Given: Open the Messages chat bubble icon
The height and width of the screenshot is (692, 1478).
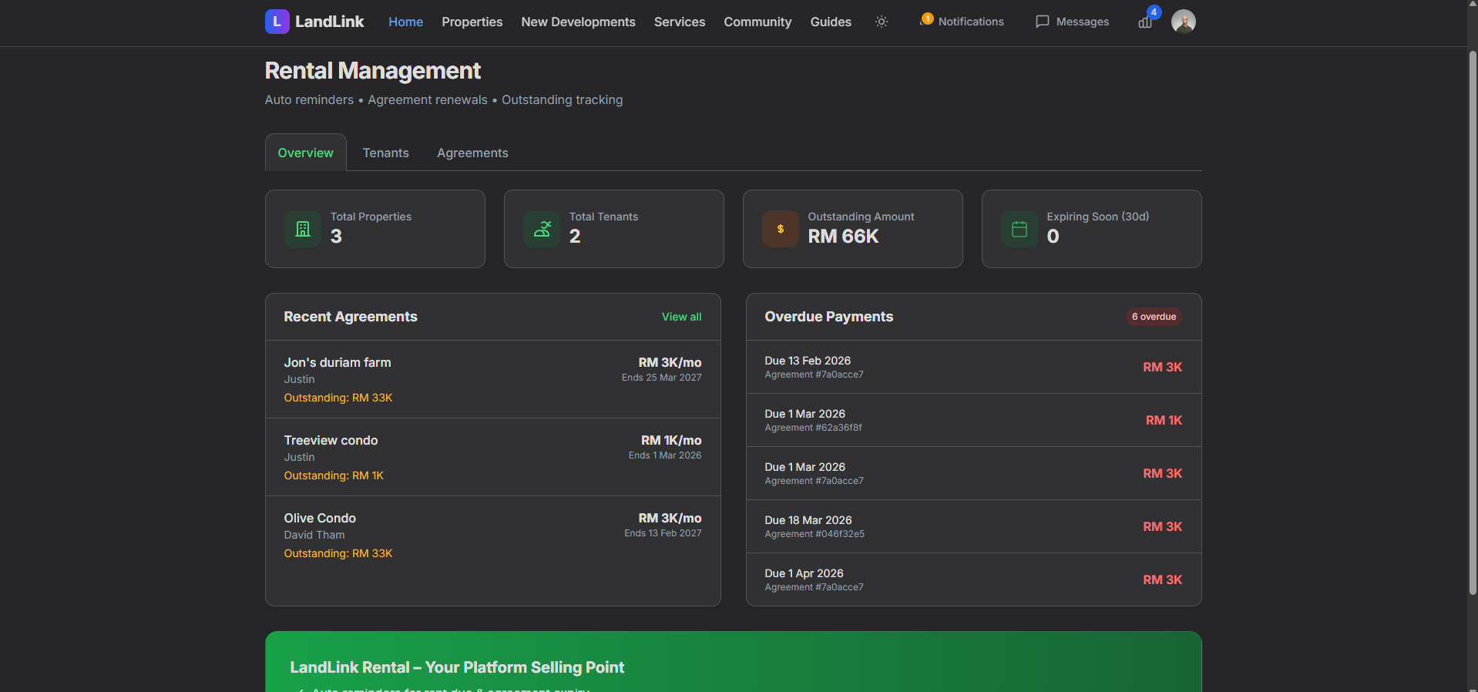Looking at the screenshot, I should [x=1043, y=22].
